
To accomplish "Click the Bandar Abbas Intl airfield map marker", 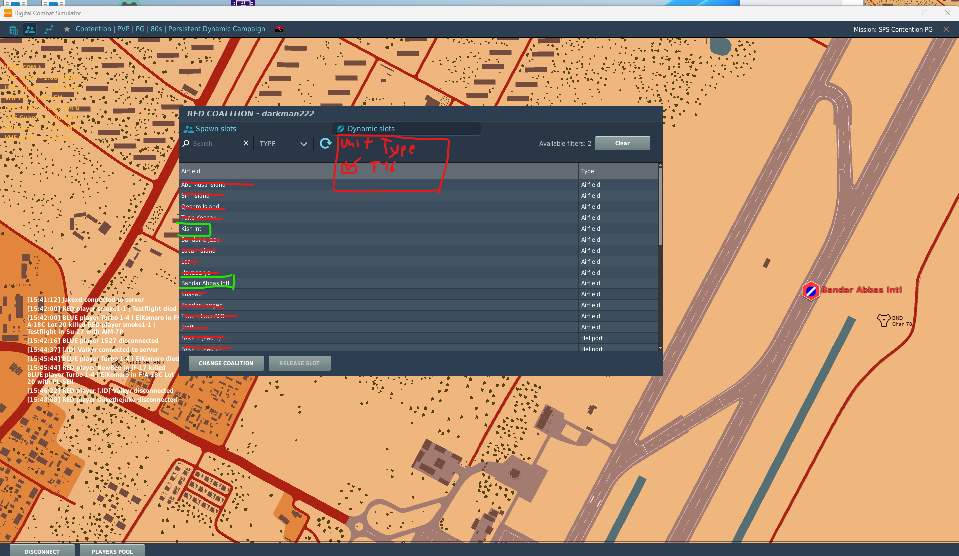I will click(811, 290).
